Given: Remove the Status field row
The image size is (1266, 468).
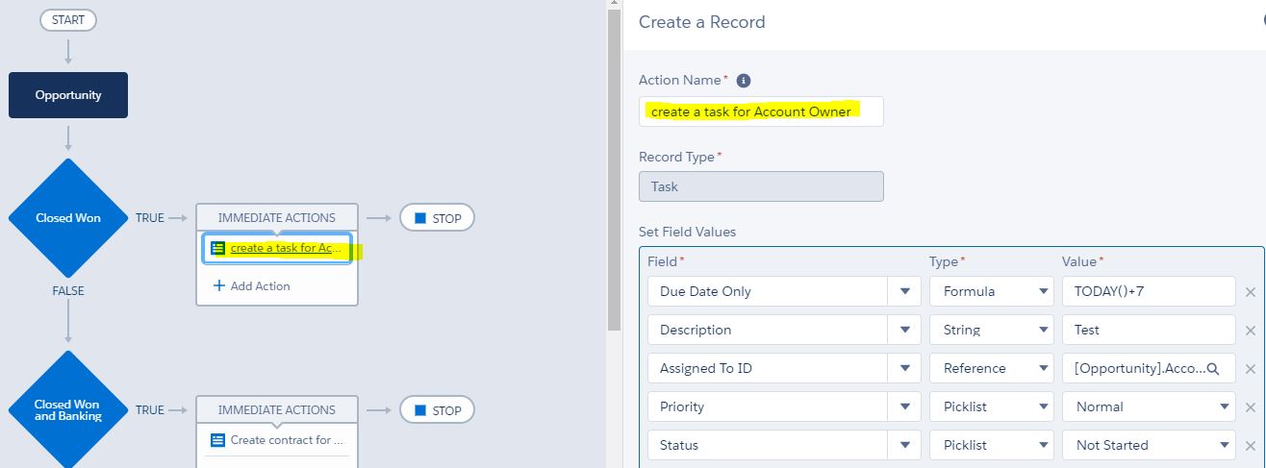Looking at the screenshot, I should click(1251, 446).
